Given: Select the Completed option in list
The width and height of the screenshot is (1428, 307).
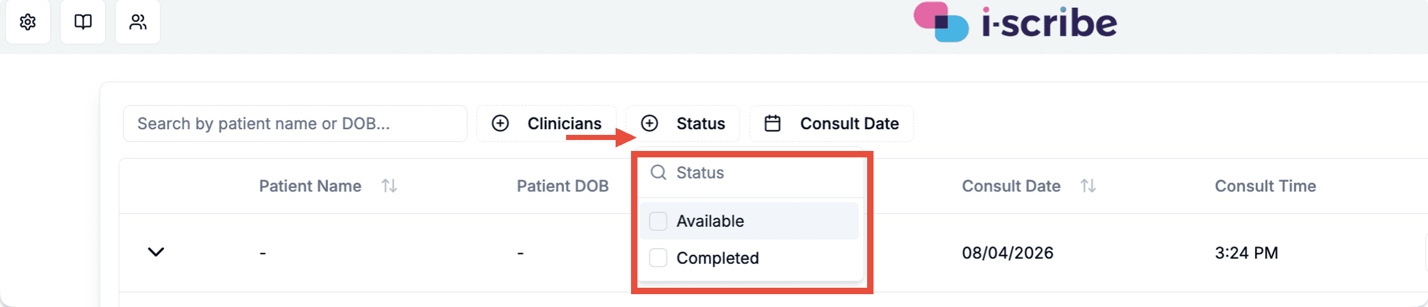Looking at the screenshot, I should point(749,258).
